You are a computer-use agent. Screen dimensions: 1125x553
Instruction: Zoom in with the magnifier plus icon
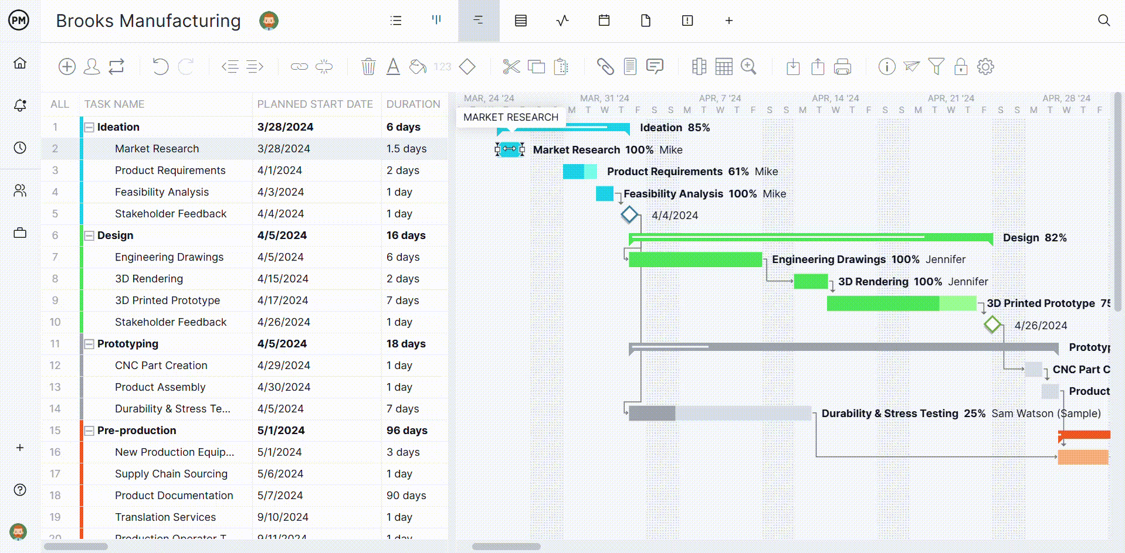pos(748,67)
